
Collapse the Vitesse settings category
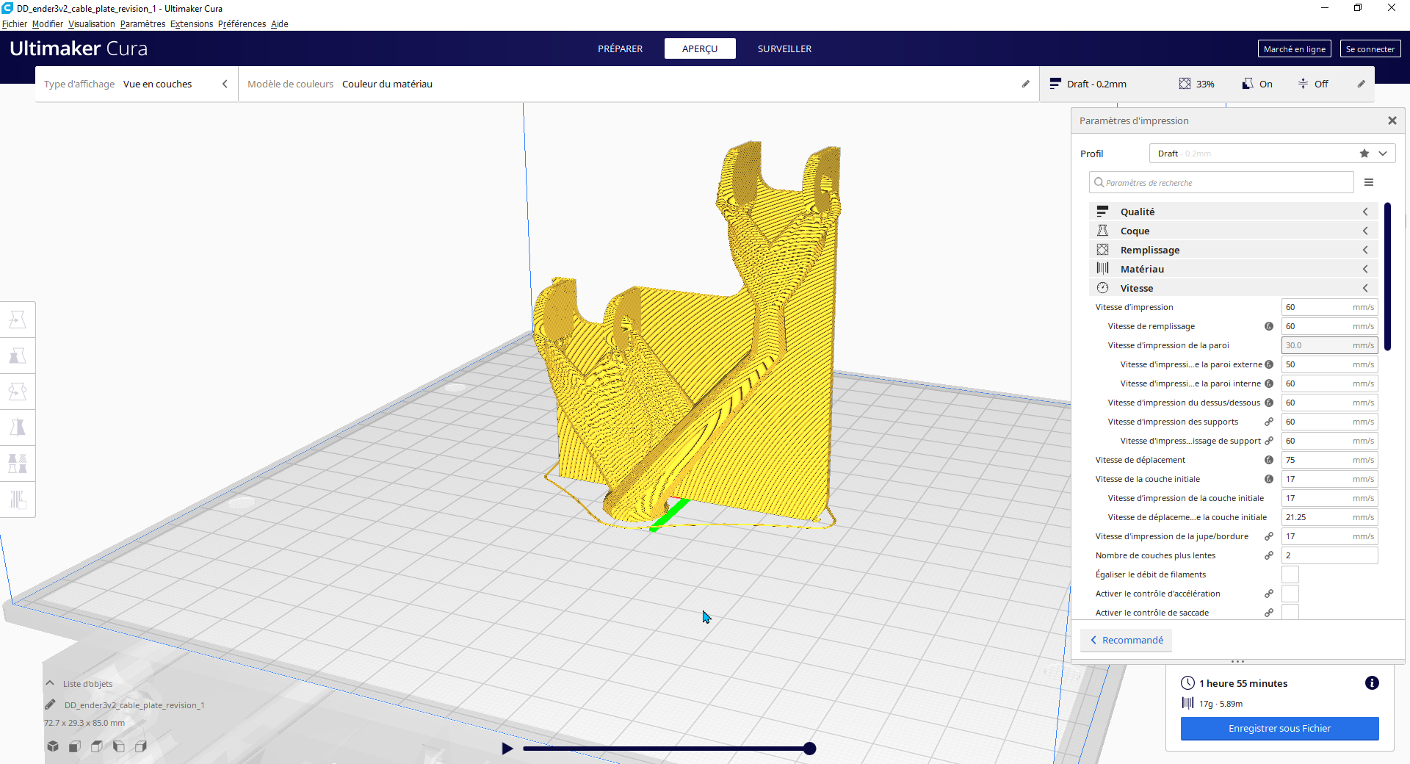click(x=1233, y=288)
